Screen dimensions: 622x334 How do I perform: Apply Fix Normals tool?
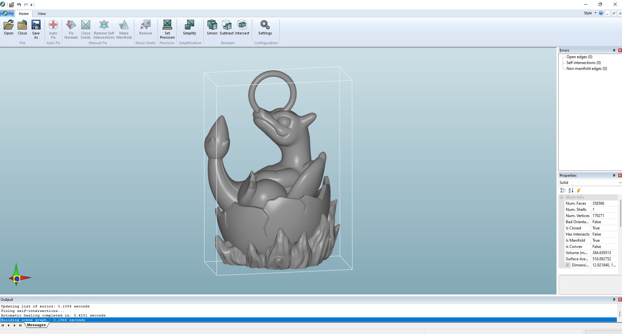[x=71, y=30]
